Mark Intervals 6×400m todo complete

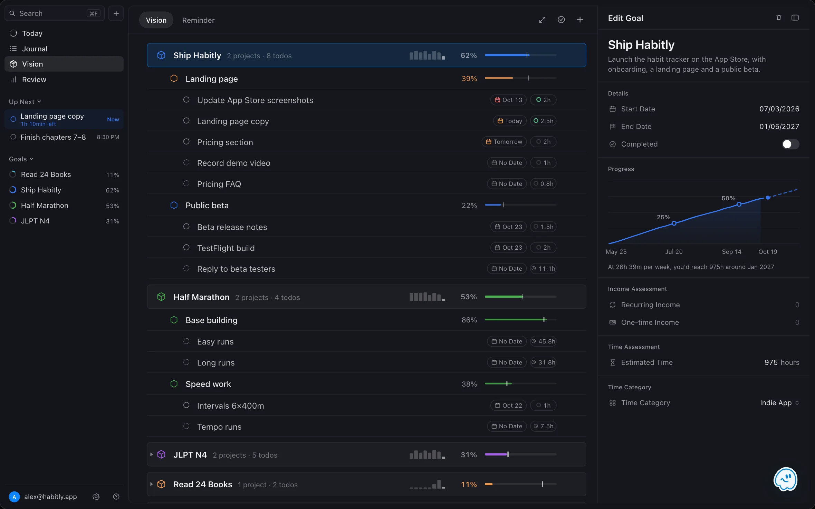(186, 405)
